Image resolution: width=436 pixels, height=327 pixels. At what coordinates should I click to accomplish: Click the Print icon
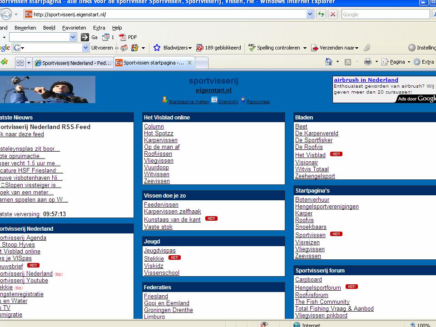click(368, 62)
